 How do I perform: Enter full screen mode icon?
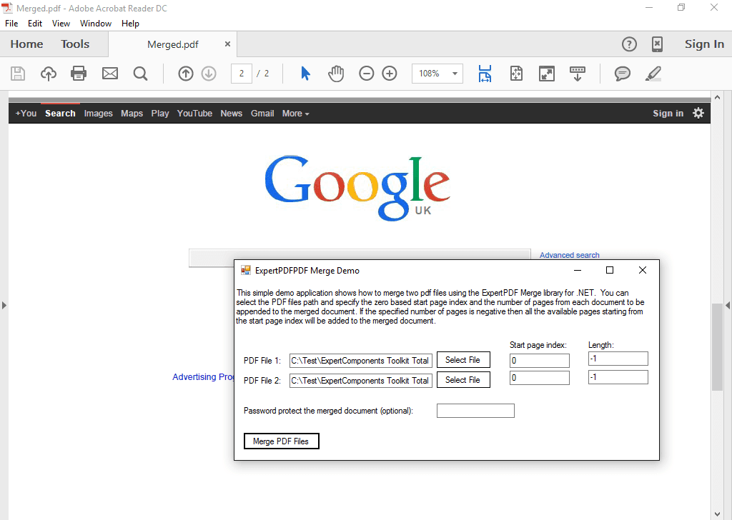click(547, 74)
